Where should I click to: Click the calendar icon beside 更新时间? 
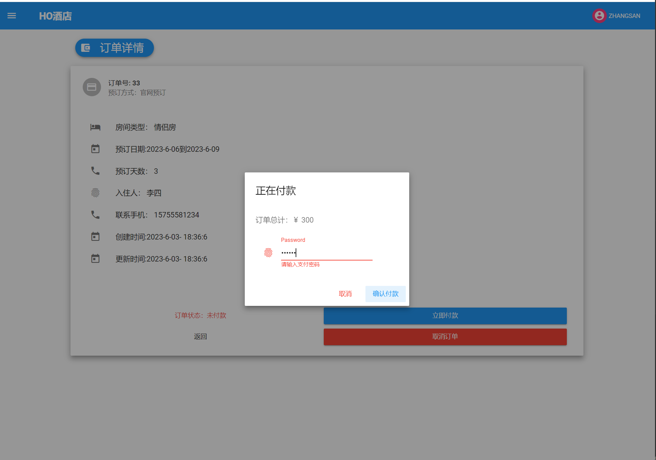coord(95,258)
